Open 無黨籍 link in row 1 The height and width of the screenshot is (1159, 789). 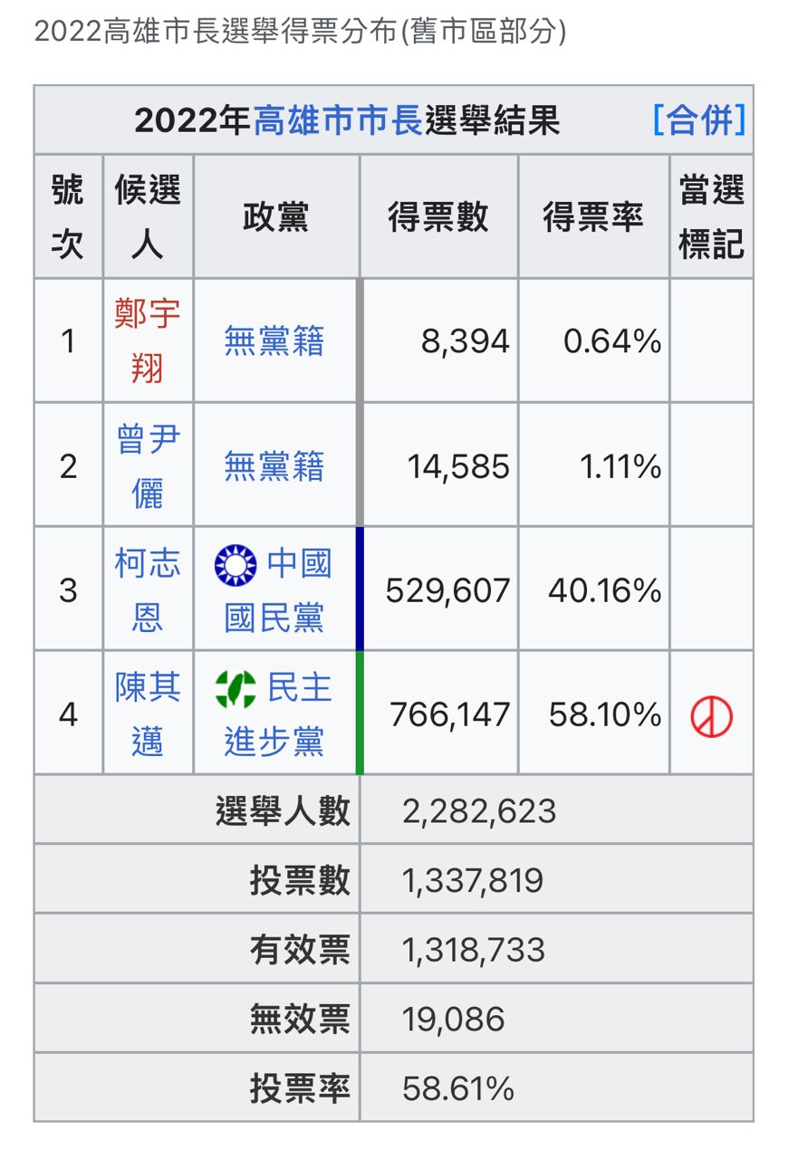pyautogui.click(x=274, y=341)
